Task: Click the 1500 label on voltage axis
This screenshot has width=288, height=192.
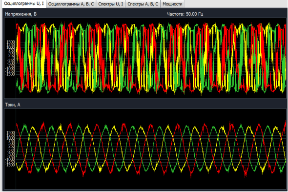Action: [10, 42]
